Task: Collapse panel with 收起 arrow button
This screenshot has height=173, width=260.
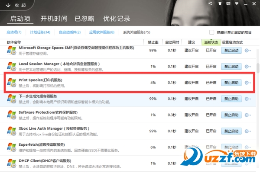Action: coord(16,5)
